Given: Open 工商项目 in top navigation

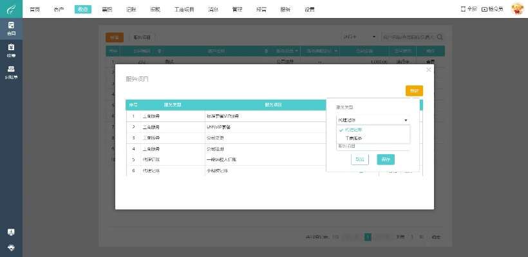Looking at the screenshot, I should pos(184,10).
